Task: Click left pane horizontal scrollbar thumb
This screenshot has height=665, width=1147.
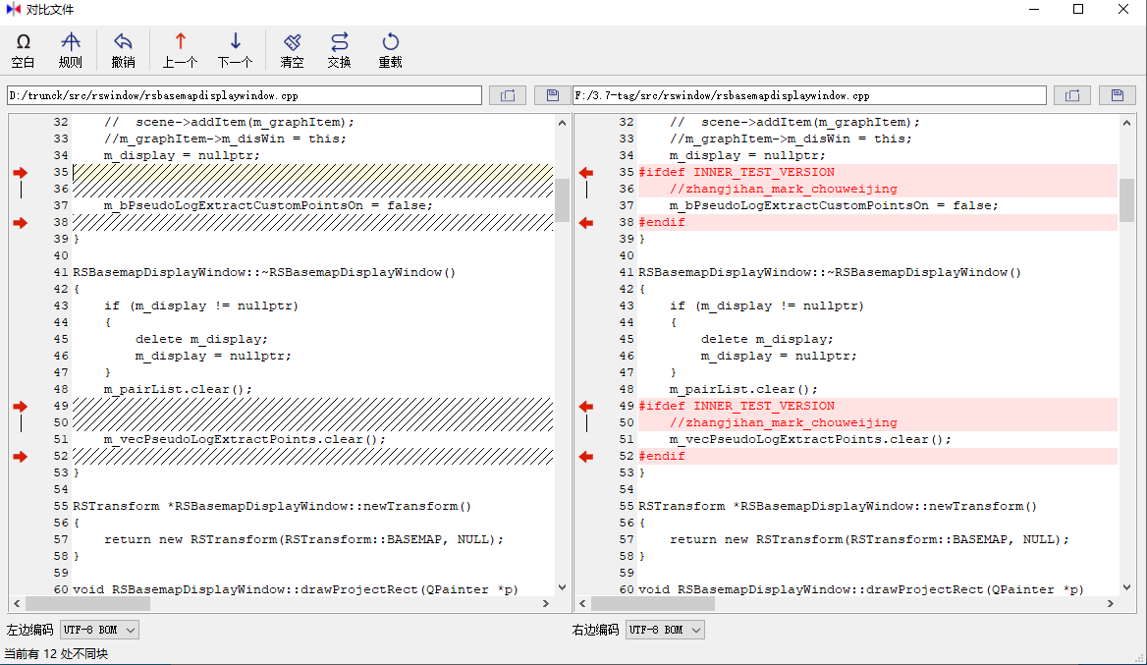Action: click(87, 603)
